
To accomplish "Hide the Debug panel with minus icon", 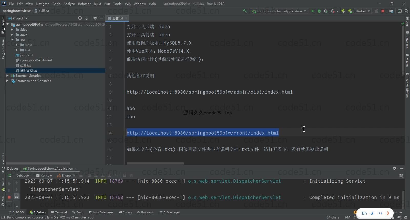I will (401, 168).
